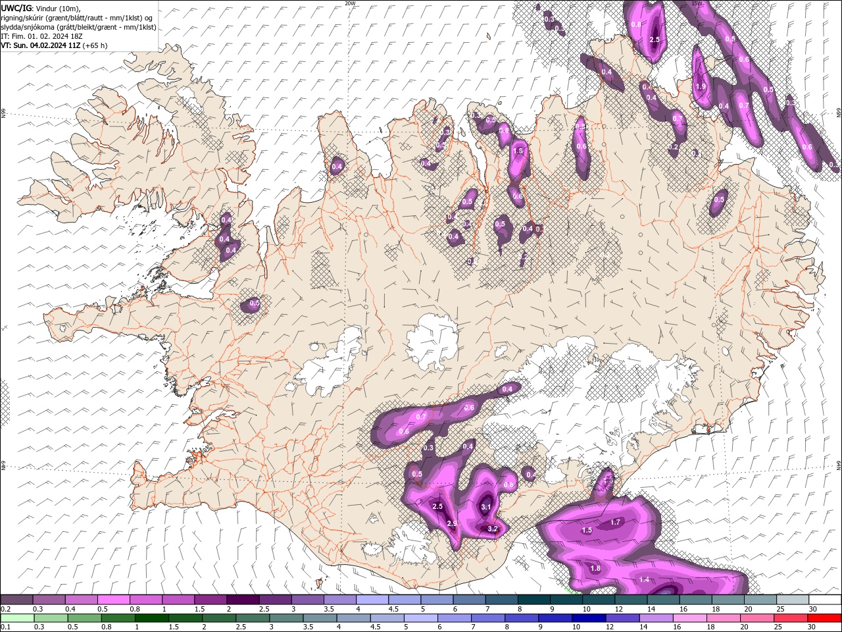Click the bright red swatch ending the lower legend
Image resolution: width=842 pixels, height=632 pixels.
[x=825, y=618]
